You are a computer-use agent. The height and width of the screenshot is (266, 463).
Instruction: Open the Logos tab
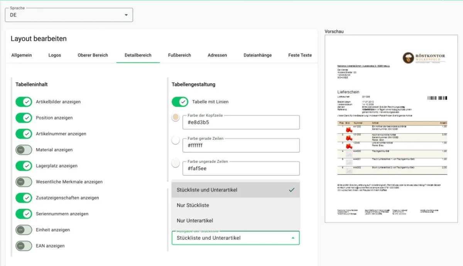pyautogui.click(x=55, y=55)
